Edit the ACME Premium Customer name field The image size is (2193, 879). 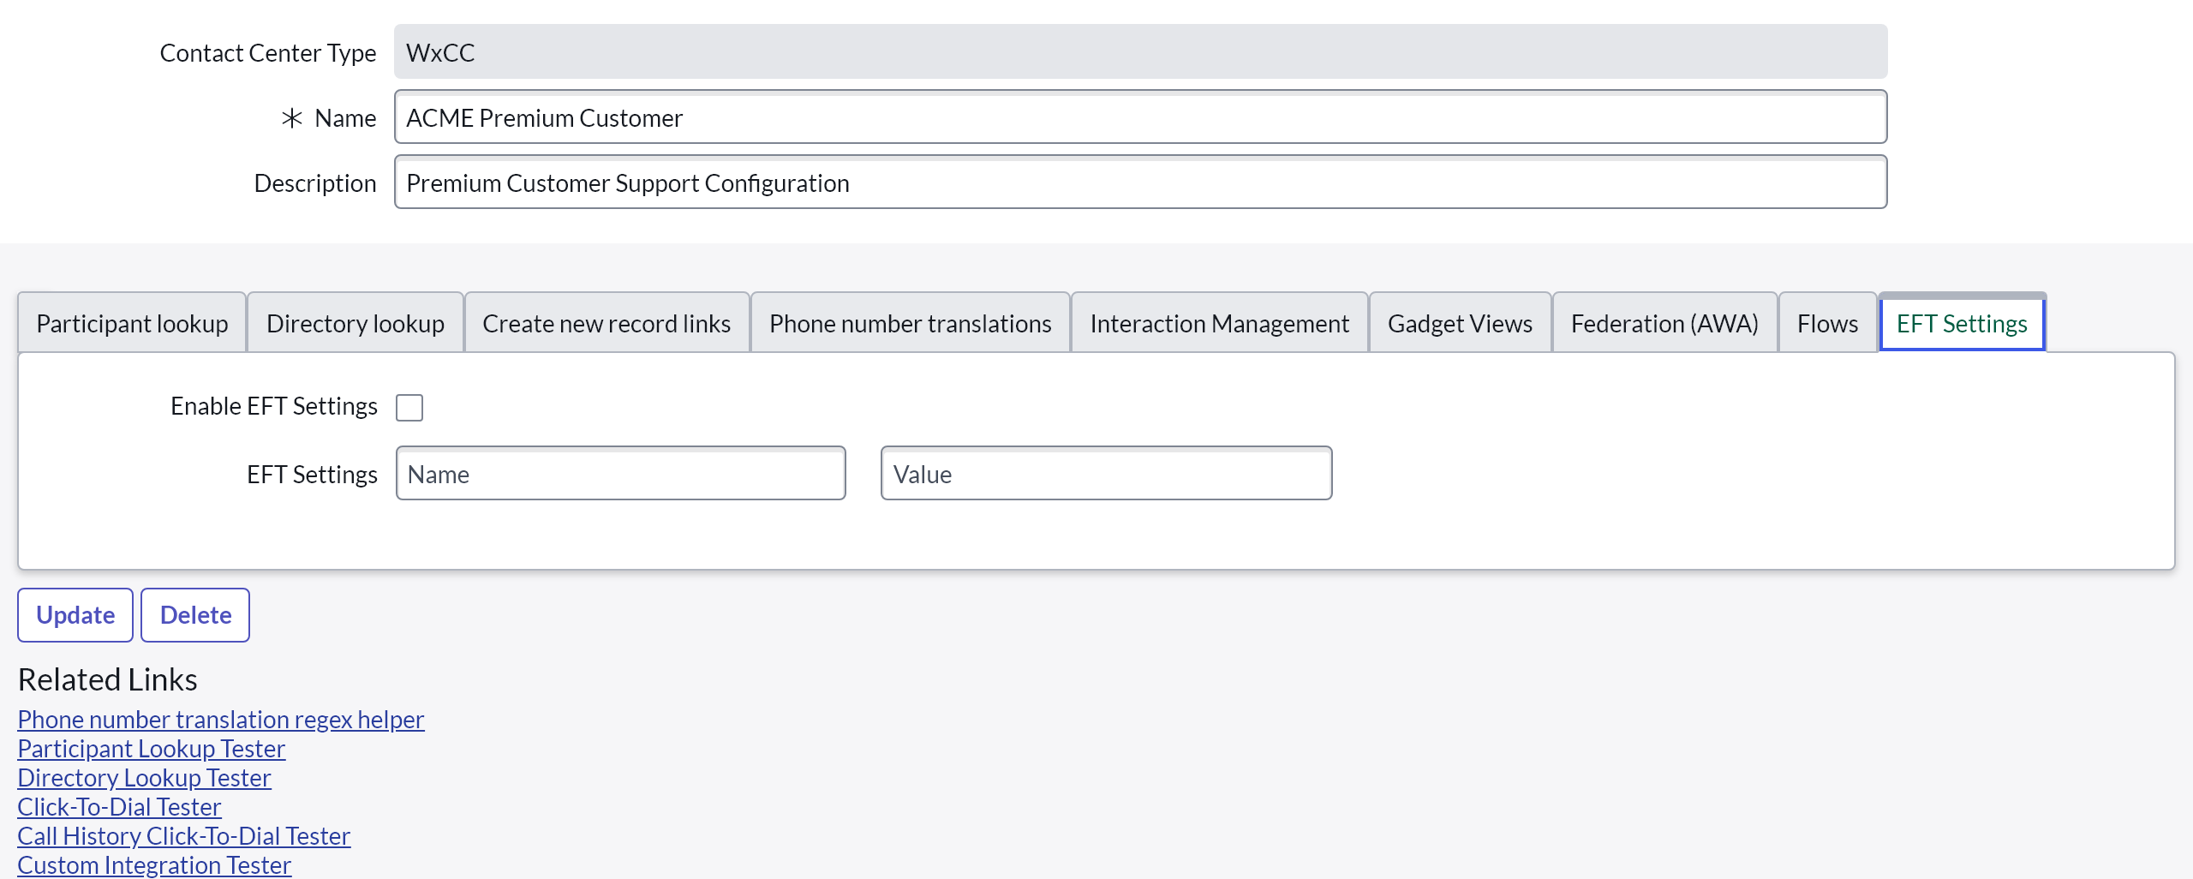coord(1139,117)
